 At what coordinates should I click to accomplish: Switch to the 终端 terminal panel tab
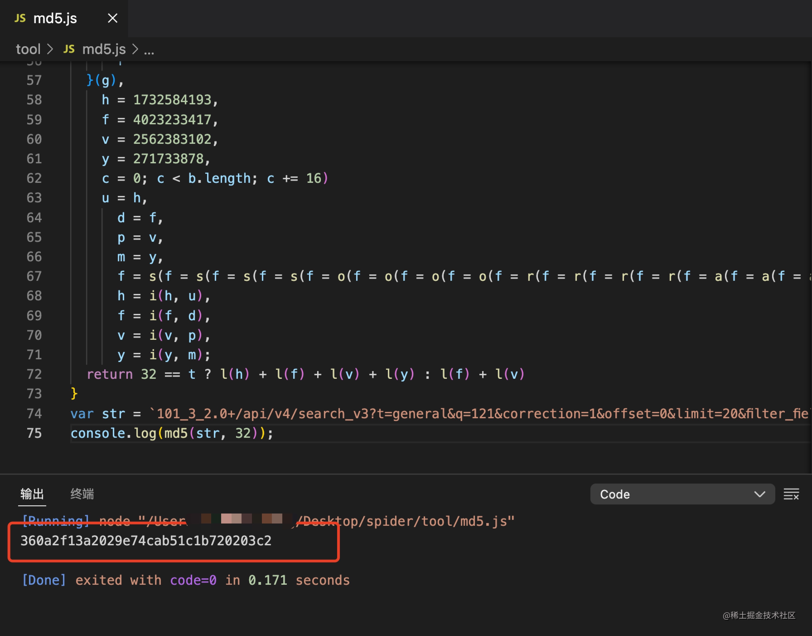tap(82, 494)
